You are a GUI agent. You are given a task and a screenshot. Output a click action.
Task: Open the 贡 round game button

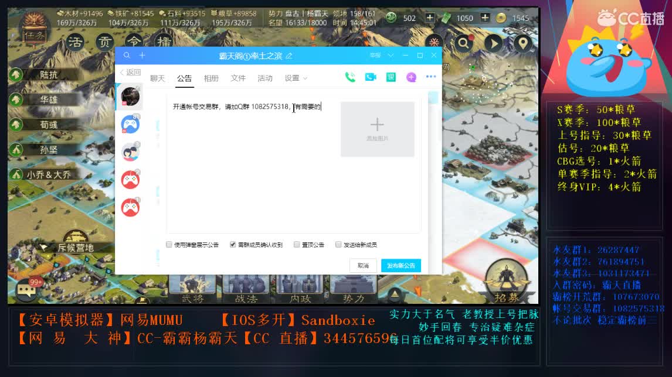coord(104,42)
